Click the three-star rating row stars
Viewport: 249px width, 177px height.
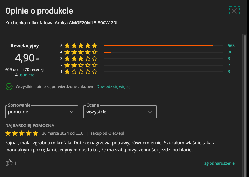(81, 59)
